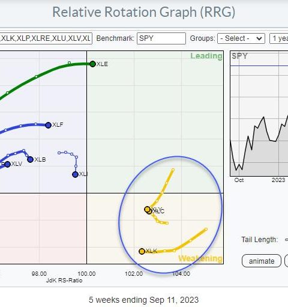Click the 102.00 axis value

point(134,273)
